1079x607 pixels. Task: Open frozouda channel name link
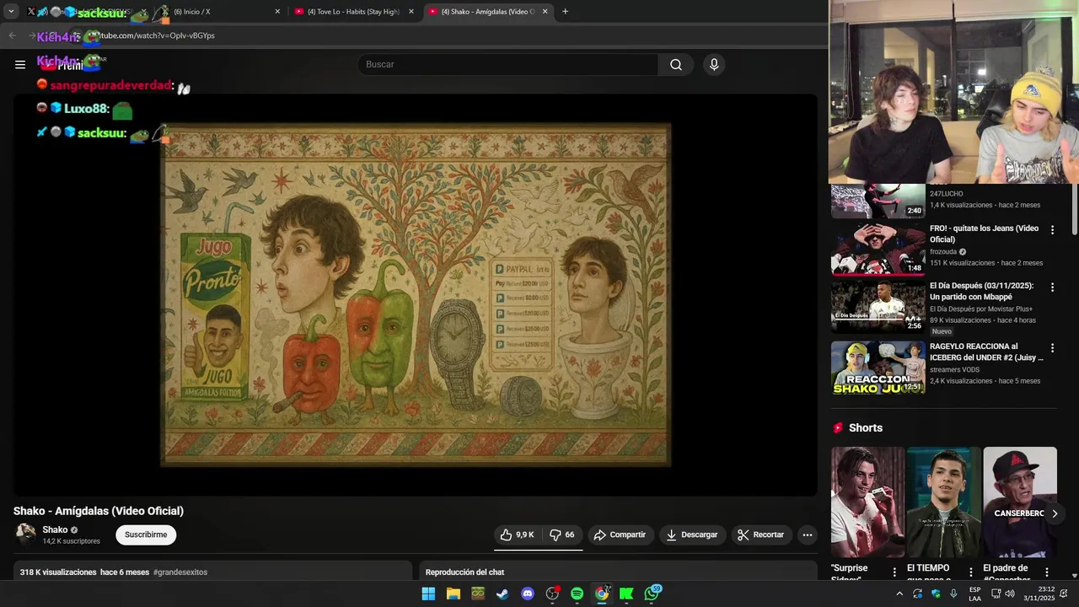[x=943, y=252]
